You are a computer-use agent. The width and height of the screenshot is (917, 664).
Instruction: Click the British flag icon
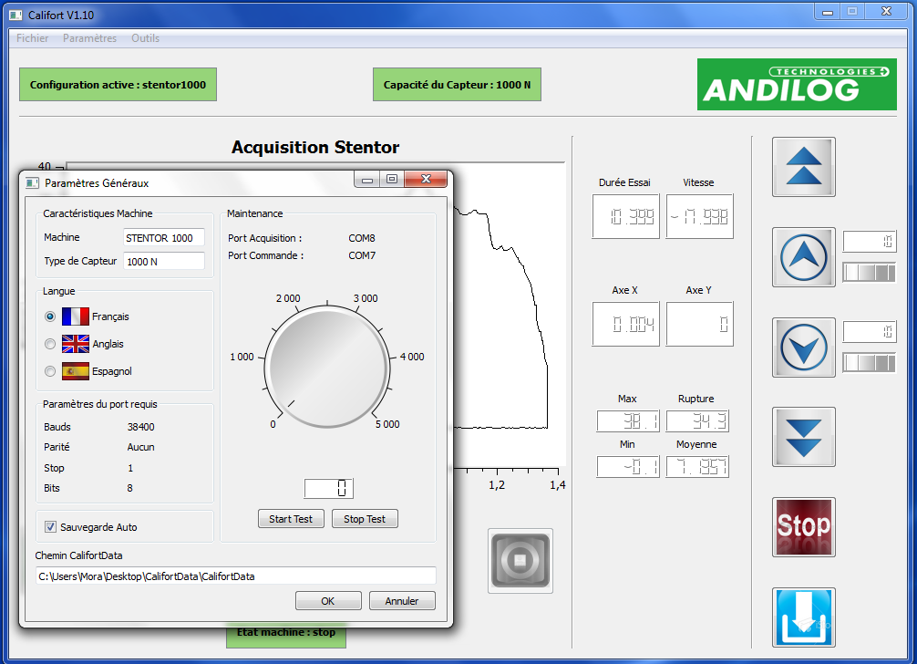pos(76,344)
